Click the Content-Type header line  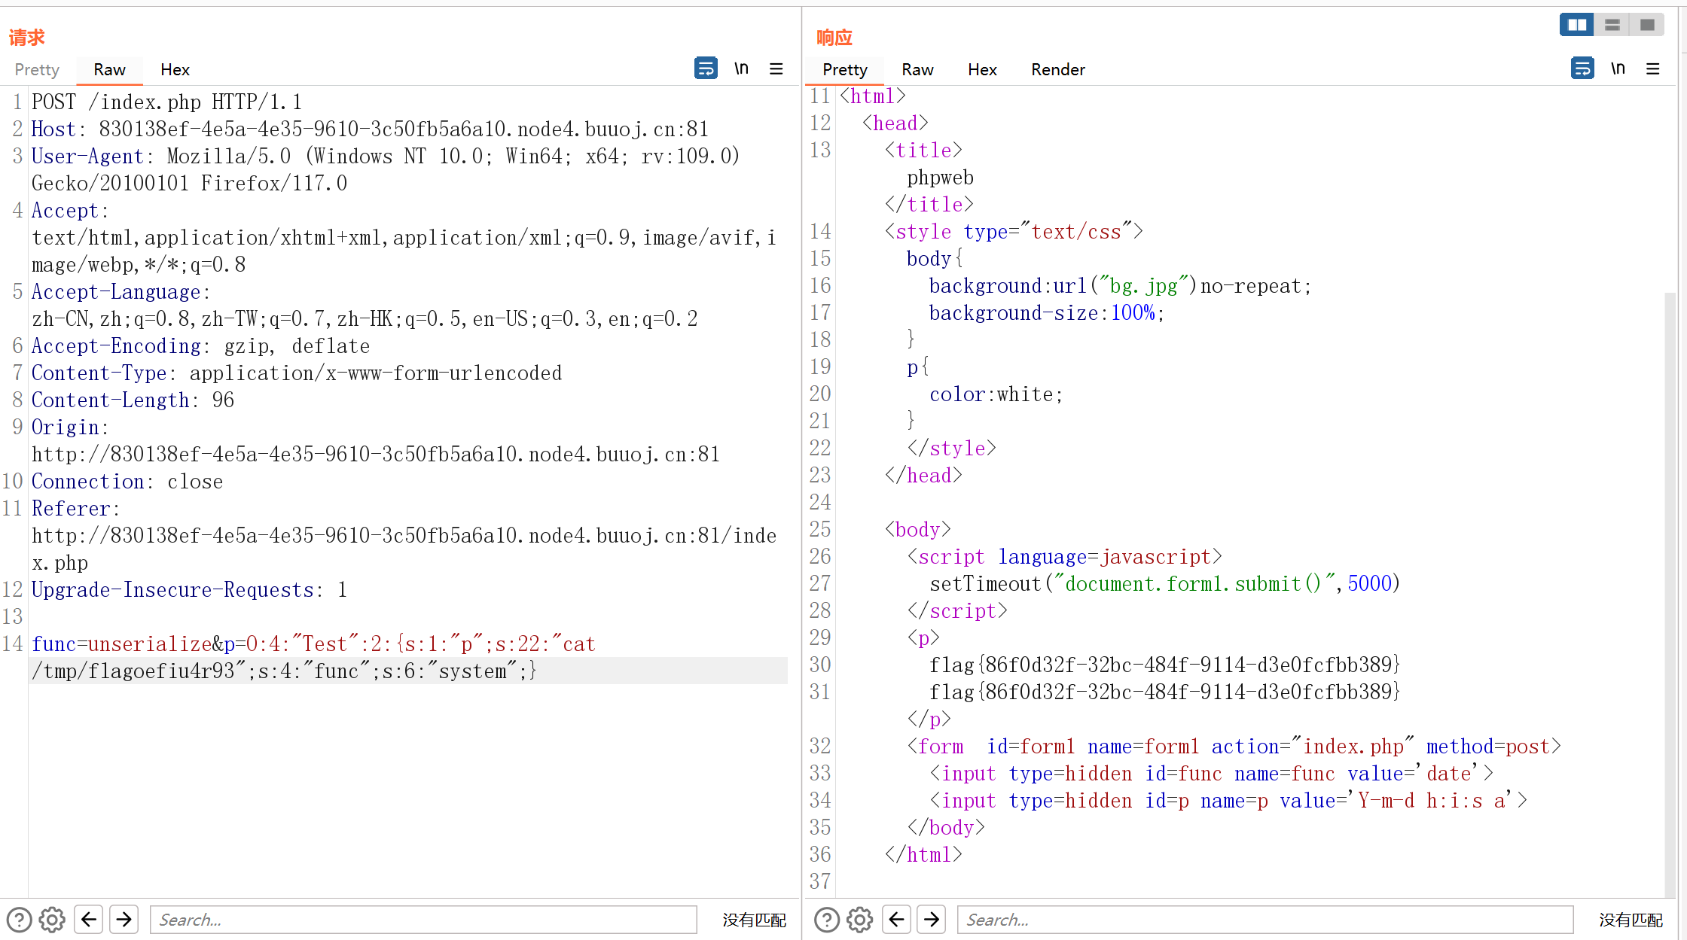point(297,373)
